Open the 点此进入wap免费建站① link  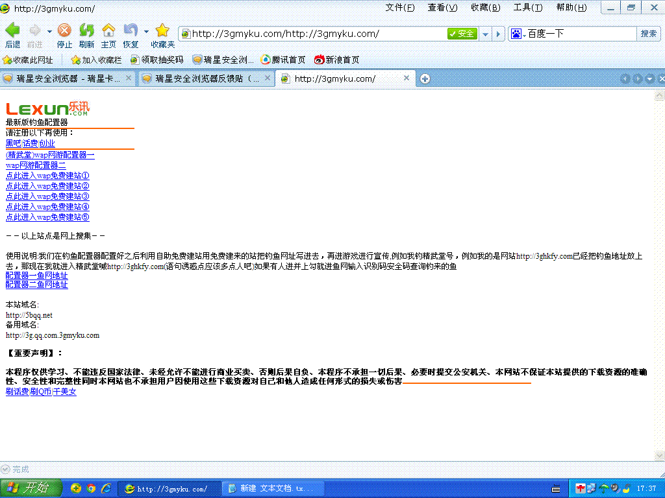coord(47,176)
